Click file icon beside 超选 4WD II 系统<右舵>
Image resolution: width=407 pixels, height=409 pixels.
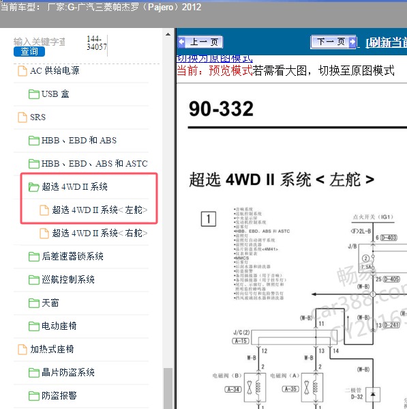point(44,234)
